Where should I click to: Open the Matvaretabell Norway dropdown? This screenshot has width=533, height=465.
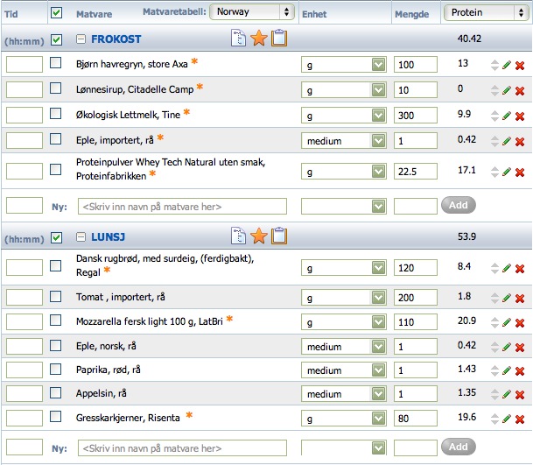[251, 12]
